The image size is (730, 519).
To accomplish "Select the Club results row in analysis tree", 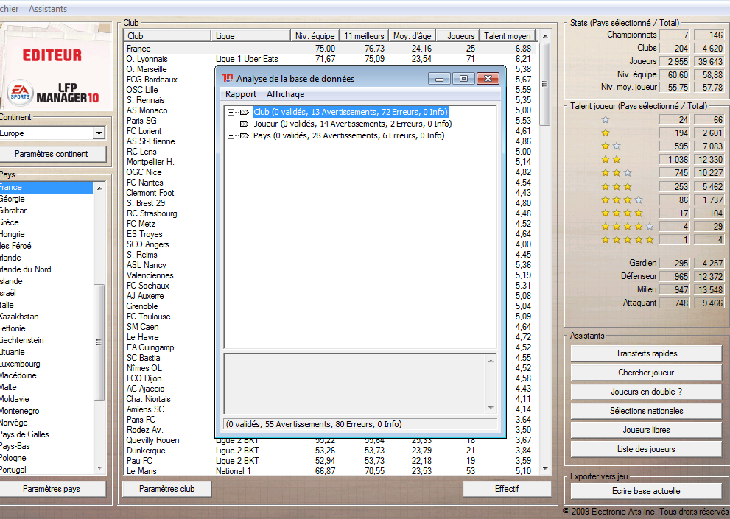I will point(351,112).
